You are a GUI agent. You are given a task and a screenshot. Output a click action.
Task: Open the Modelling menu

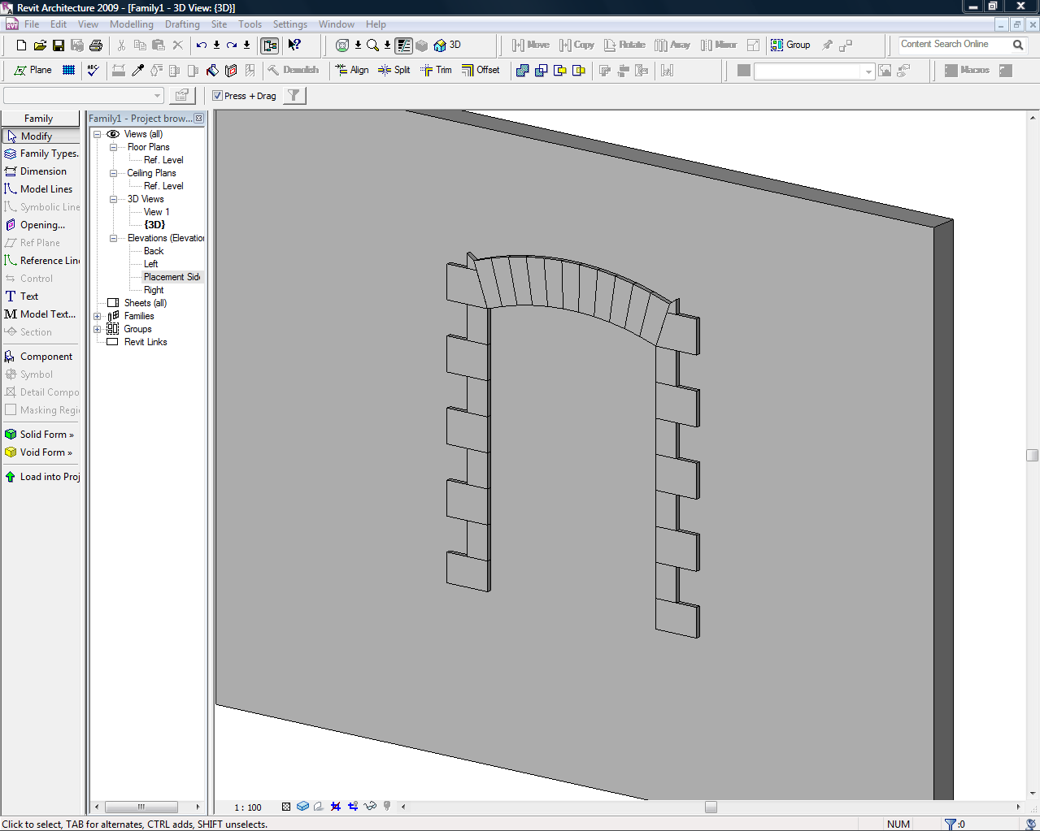[x=132, y=24]
